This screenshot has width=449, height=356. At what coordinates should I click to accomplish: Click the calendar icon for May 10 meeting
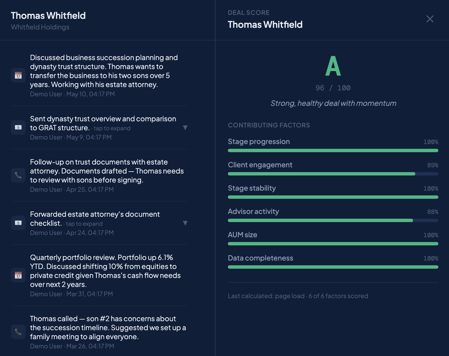pyautogui.click(x=18, y=75)
